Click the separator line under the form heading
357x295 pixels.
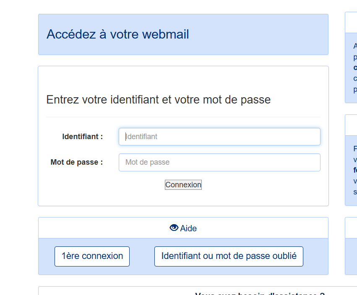click(183, 117)
